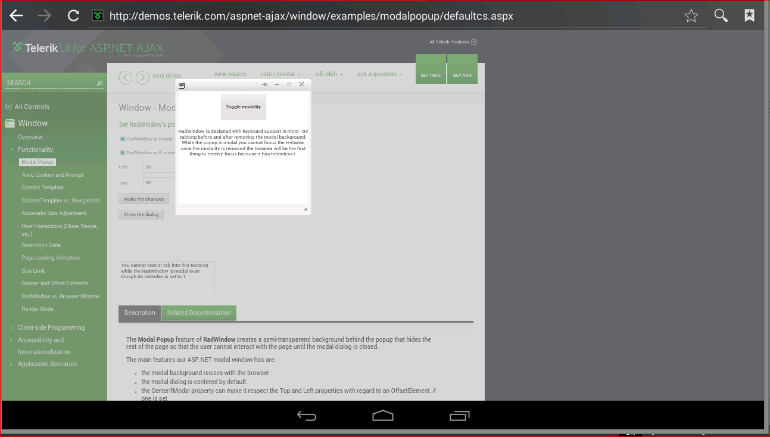Open the rate / review dropdown
Image resolution: width=770 pixels, height=437 pixels.
coord(280,74)
